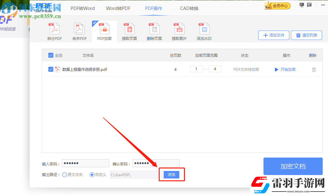
Task: Click the C:\KavPDF\ output path field
Action: (137, 175)
